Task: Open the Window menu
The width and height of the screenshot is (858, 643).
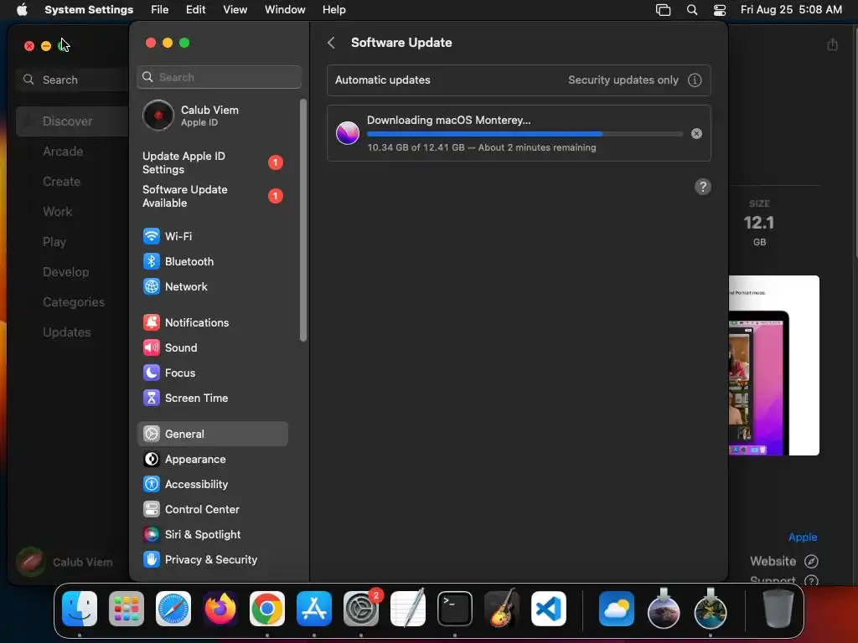Action: pyautogui.click(x=285, y=10)
